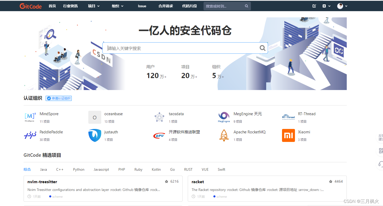Focus the navbar 搜索或转到 search field
This screenshot has width=383, height=206.
[x=227, y=6]
